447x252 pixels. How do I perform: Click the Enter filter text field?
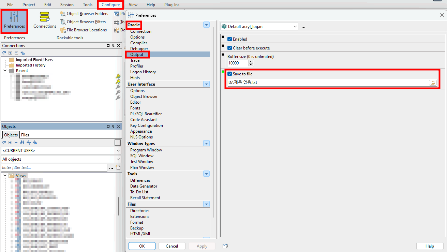tap(55, 167)
